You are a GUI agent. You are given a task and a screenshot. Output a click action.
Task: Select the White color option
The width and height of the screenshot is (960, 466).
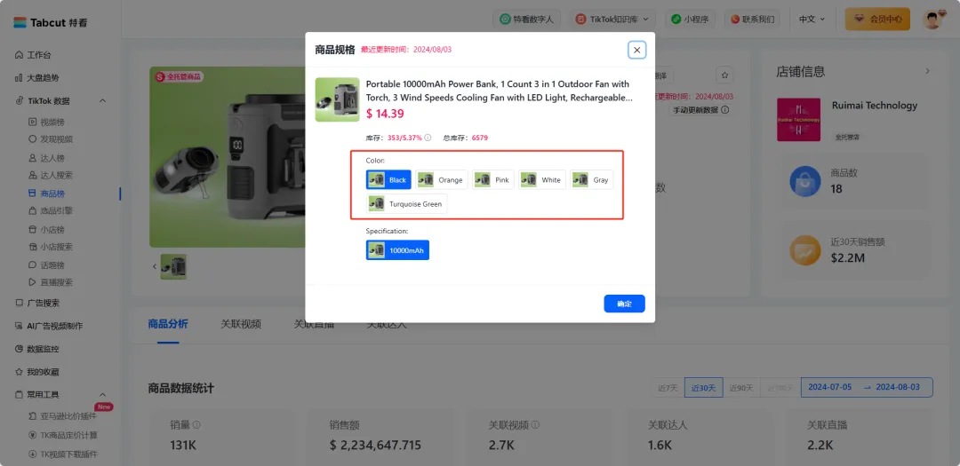pyautogui.click(x=542, y=180)
